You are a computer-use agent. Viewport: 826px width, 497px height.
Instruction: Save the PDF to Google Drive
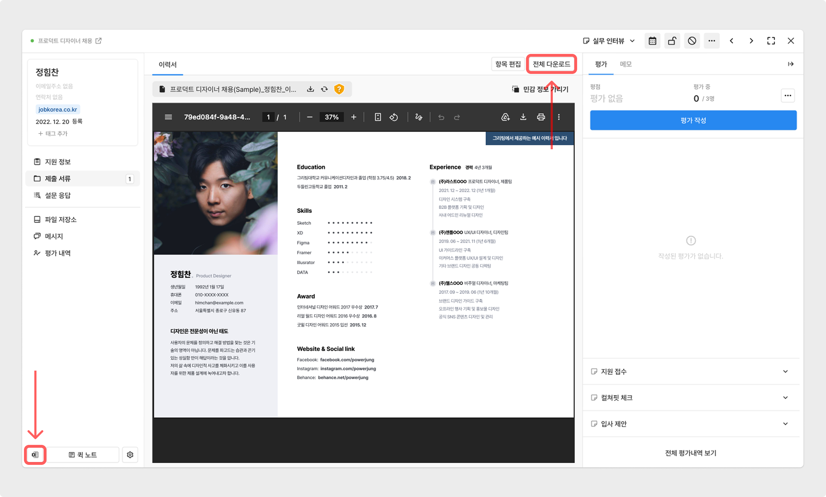point(505,117)
